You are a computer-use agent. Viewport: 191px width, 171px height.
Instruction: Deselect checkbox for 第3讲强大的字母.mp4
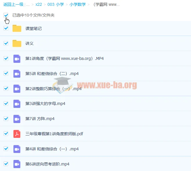(x=6, y=104)
